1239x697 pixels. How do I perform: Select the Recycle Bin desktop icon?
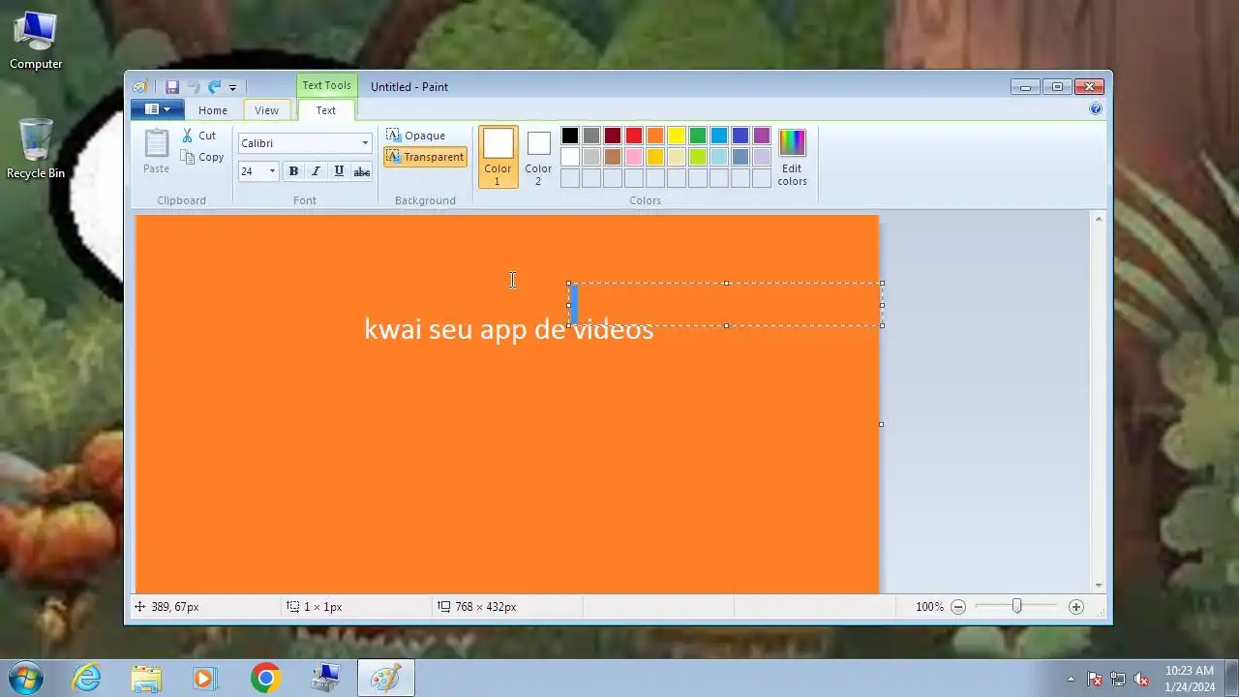36,149
